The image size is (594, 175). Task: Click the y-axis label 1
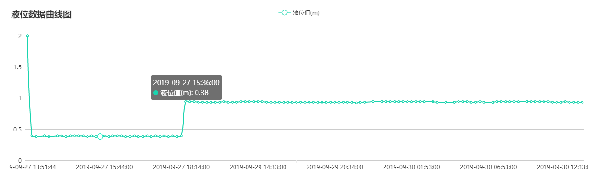(x=20, y=98)
